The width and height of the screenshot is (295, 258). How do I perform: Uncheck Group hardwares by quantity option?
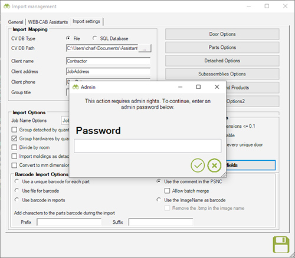pos(14,138)
